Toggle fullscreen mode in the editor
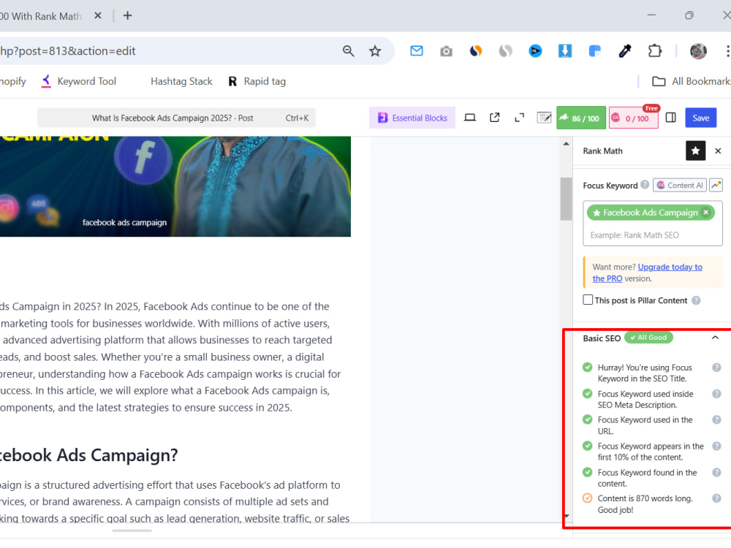Screen dimensions: 731x548 519,118
